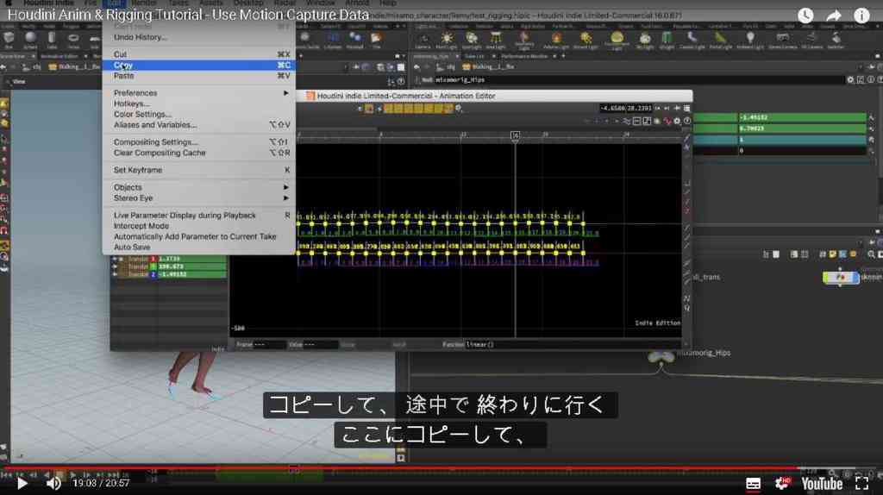The width and height of the screenshot is (883, 495).
Task: Open YouTube player settings gear
Action: pos(783,483)
